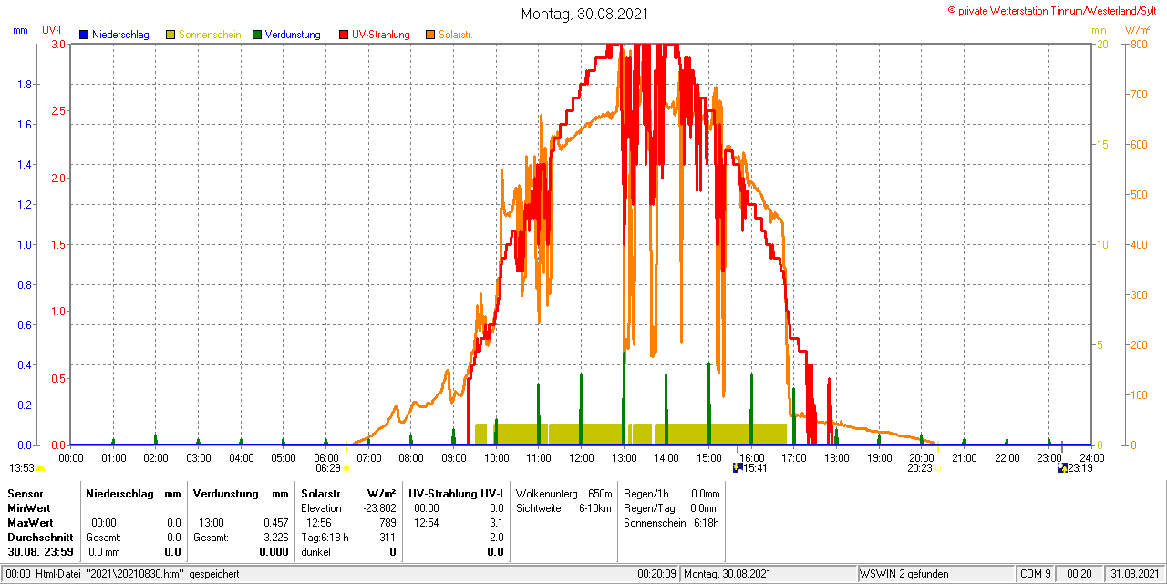
Task: Click the orange W/m² axis unit label
Action: (x=1139, y=30)
